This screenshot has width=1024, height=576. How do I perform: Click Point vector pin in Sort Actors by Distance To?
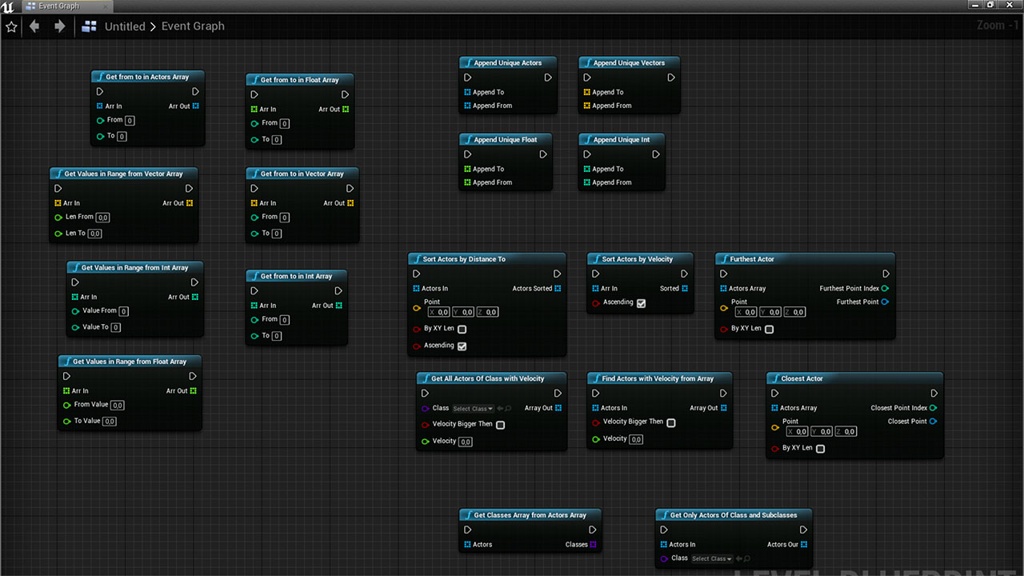(416, 307)
